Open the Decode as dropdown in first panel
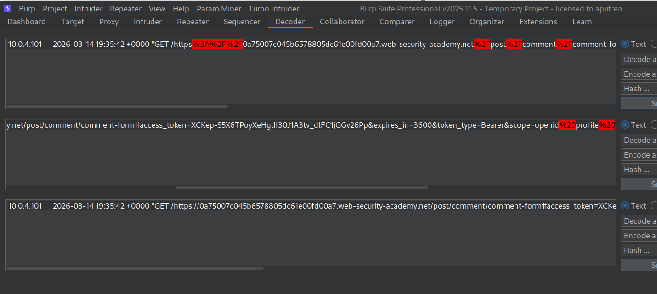This screenshot has width=657, height=294. [x=639, y=59]
